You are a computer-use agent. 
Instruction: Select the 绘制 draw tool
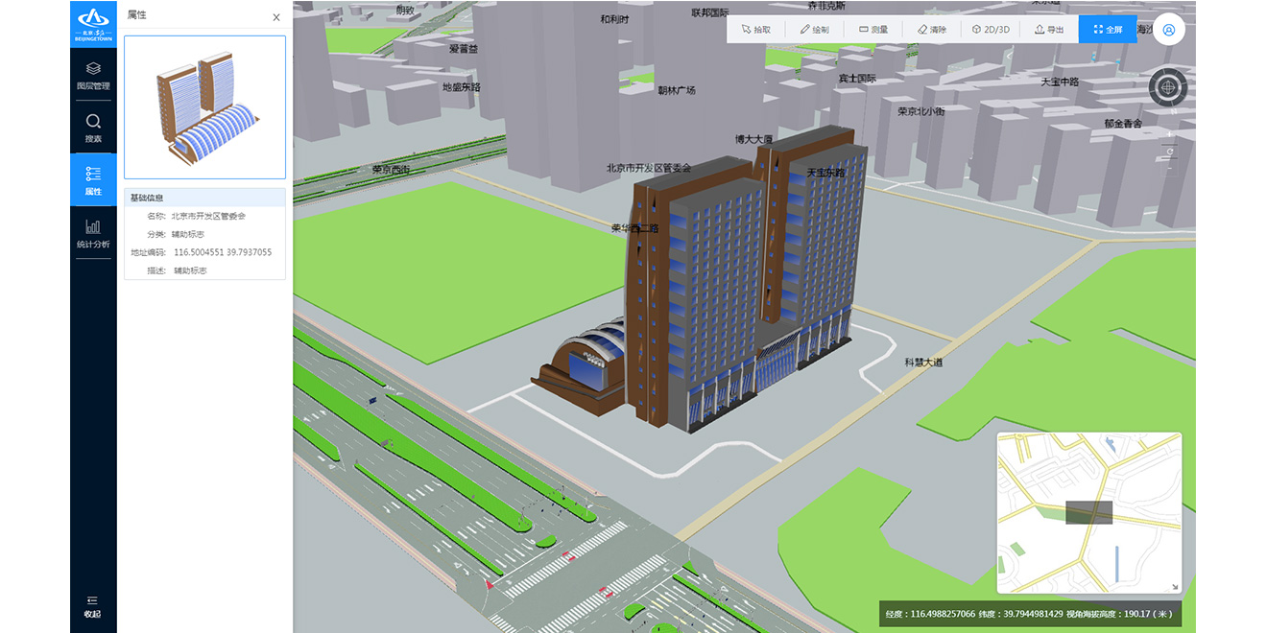click(x=814, y=30)
